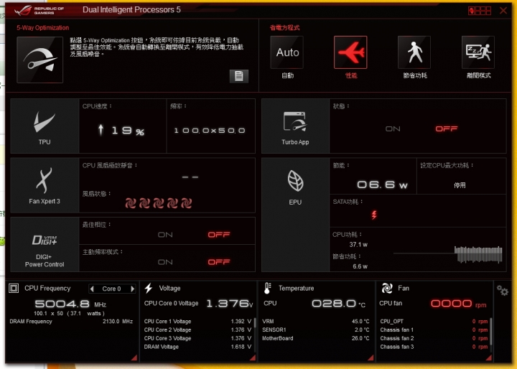Close the Dual Intelligent Processors 5 window
The height and width of the screenshot is (369, 517).
[503, 11]
